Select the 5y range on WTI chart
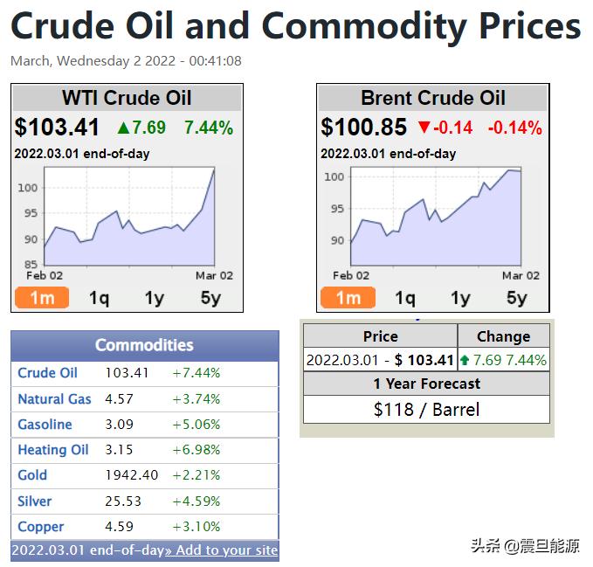 (x=210, y=298)
